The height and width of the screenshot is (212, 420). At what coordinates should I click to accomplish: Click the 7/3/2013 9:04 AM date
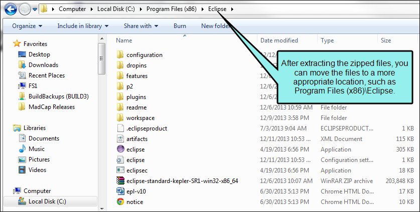(283, 128)
